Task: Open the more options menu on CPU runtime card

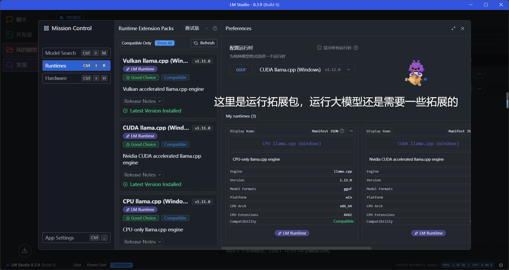Action: point(351,131)
